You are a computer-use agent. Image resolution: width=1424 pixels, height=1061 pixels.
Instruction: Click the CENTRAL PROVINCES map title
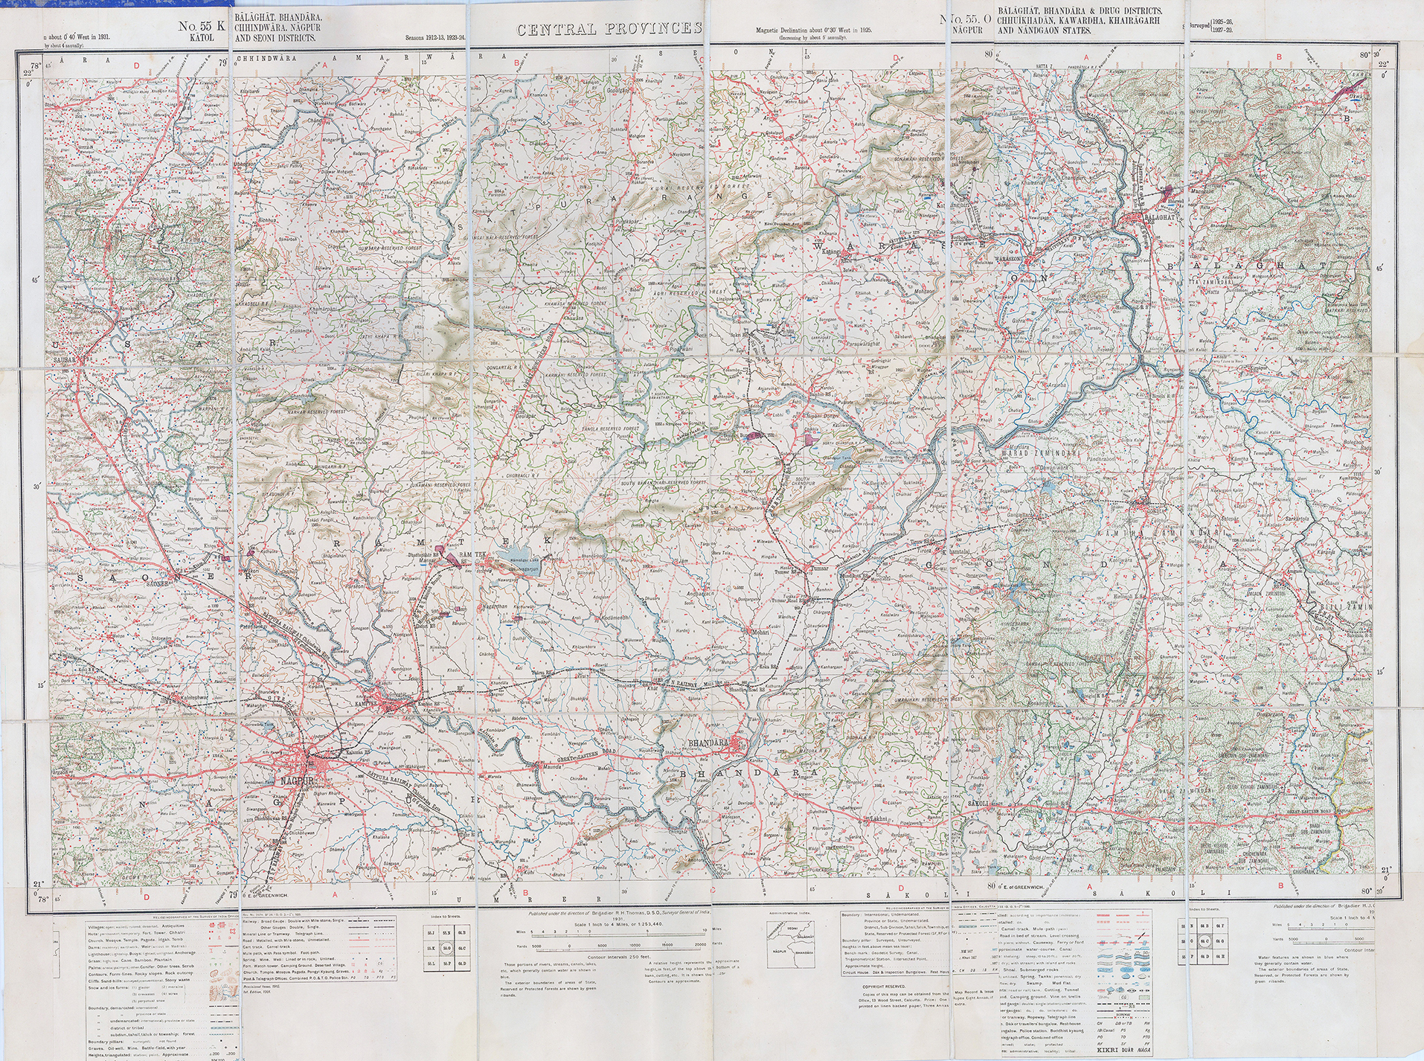pyautogui.click(x=609, y=29)
